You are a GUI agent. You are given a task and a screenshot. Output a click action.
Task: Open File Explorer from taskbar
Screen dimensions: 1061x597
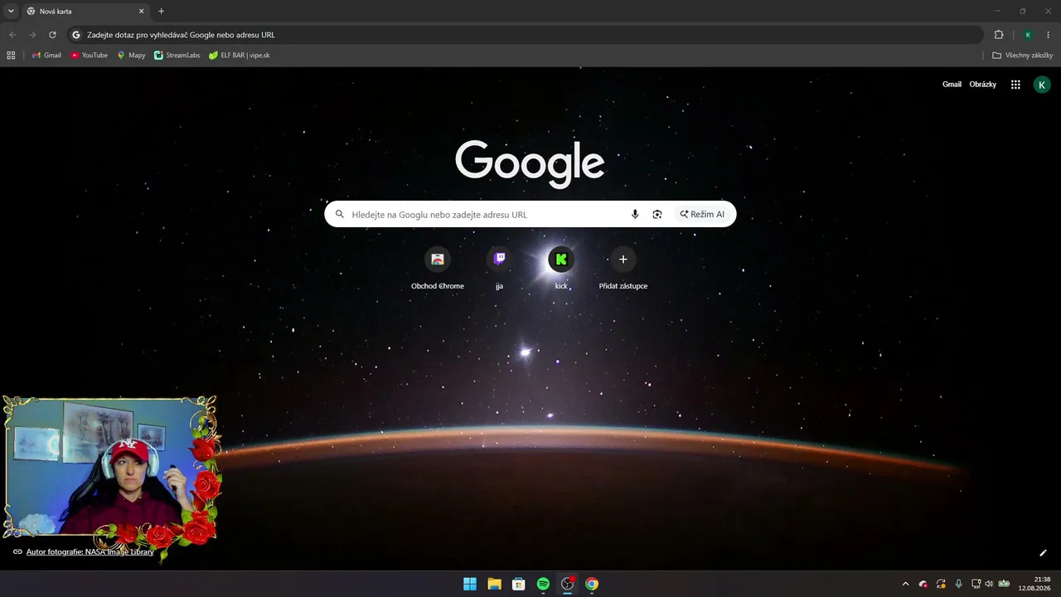(494, 584)
